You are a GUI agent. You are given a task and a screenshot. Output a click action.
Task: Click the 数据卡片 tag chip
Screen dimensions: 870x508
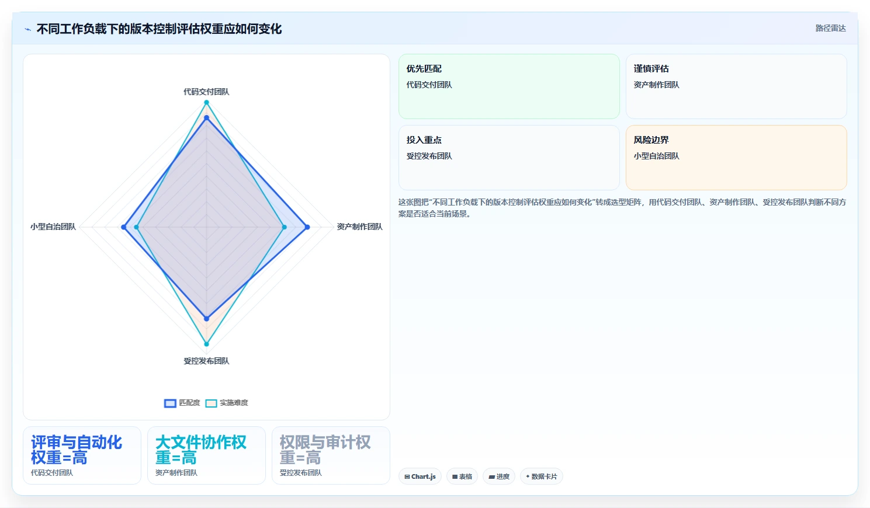pos(542,476)
